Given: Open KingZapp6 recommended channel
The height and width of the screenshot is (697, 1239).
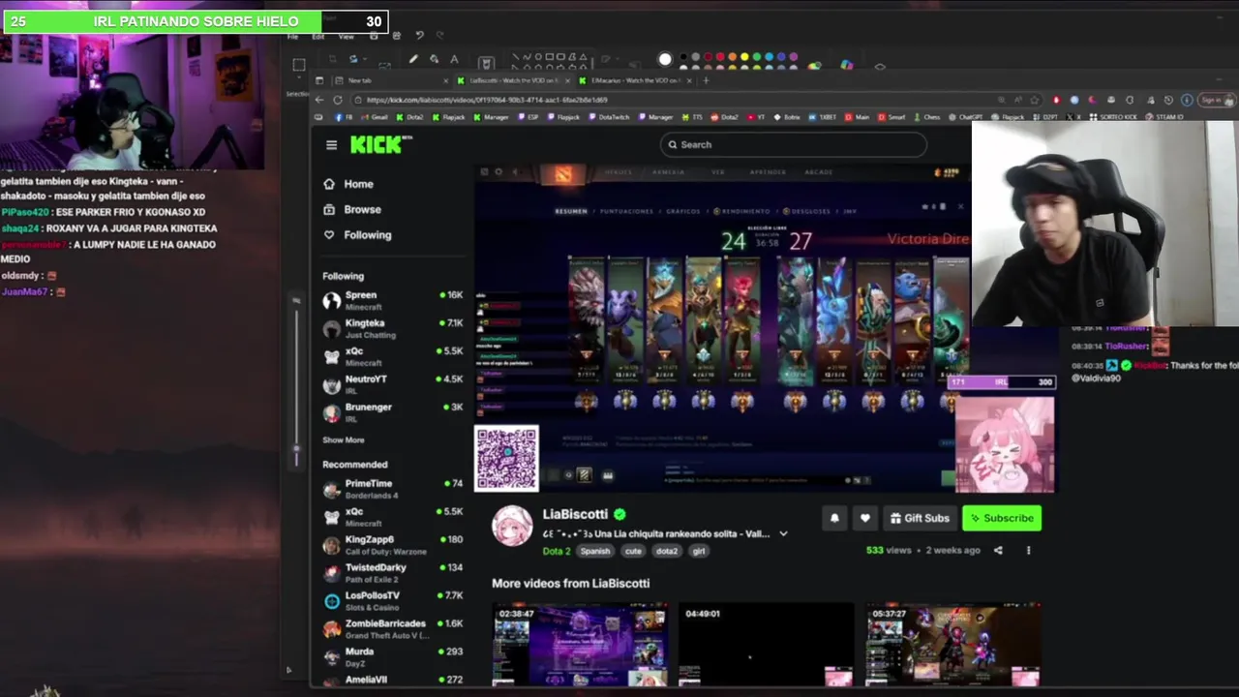Looking at the screenshot, I should 392,545.
